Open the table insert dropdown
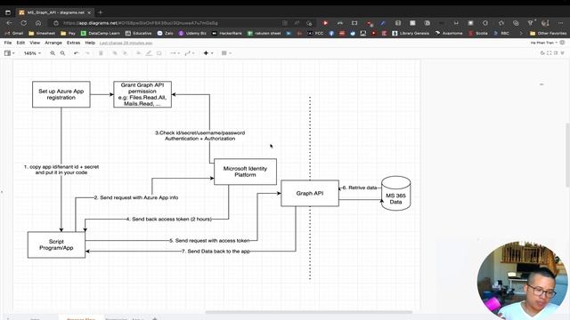570x320 pixels. pyautogui.click(x=226, y=53)
